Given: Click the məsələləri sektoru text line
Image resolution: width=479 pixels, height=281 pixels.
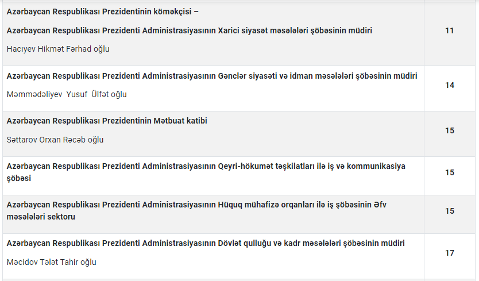Looking at the screenshot, I should tap(41, 217).
